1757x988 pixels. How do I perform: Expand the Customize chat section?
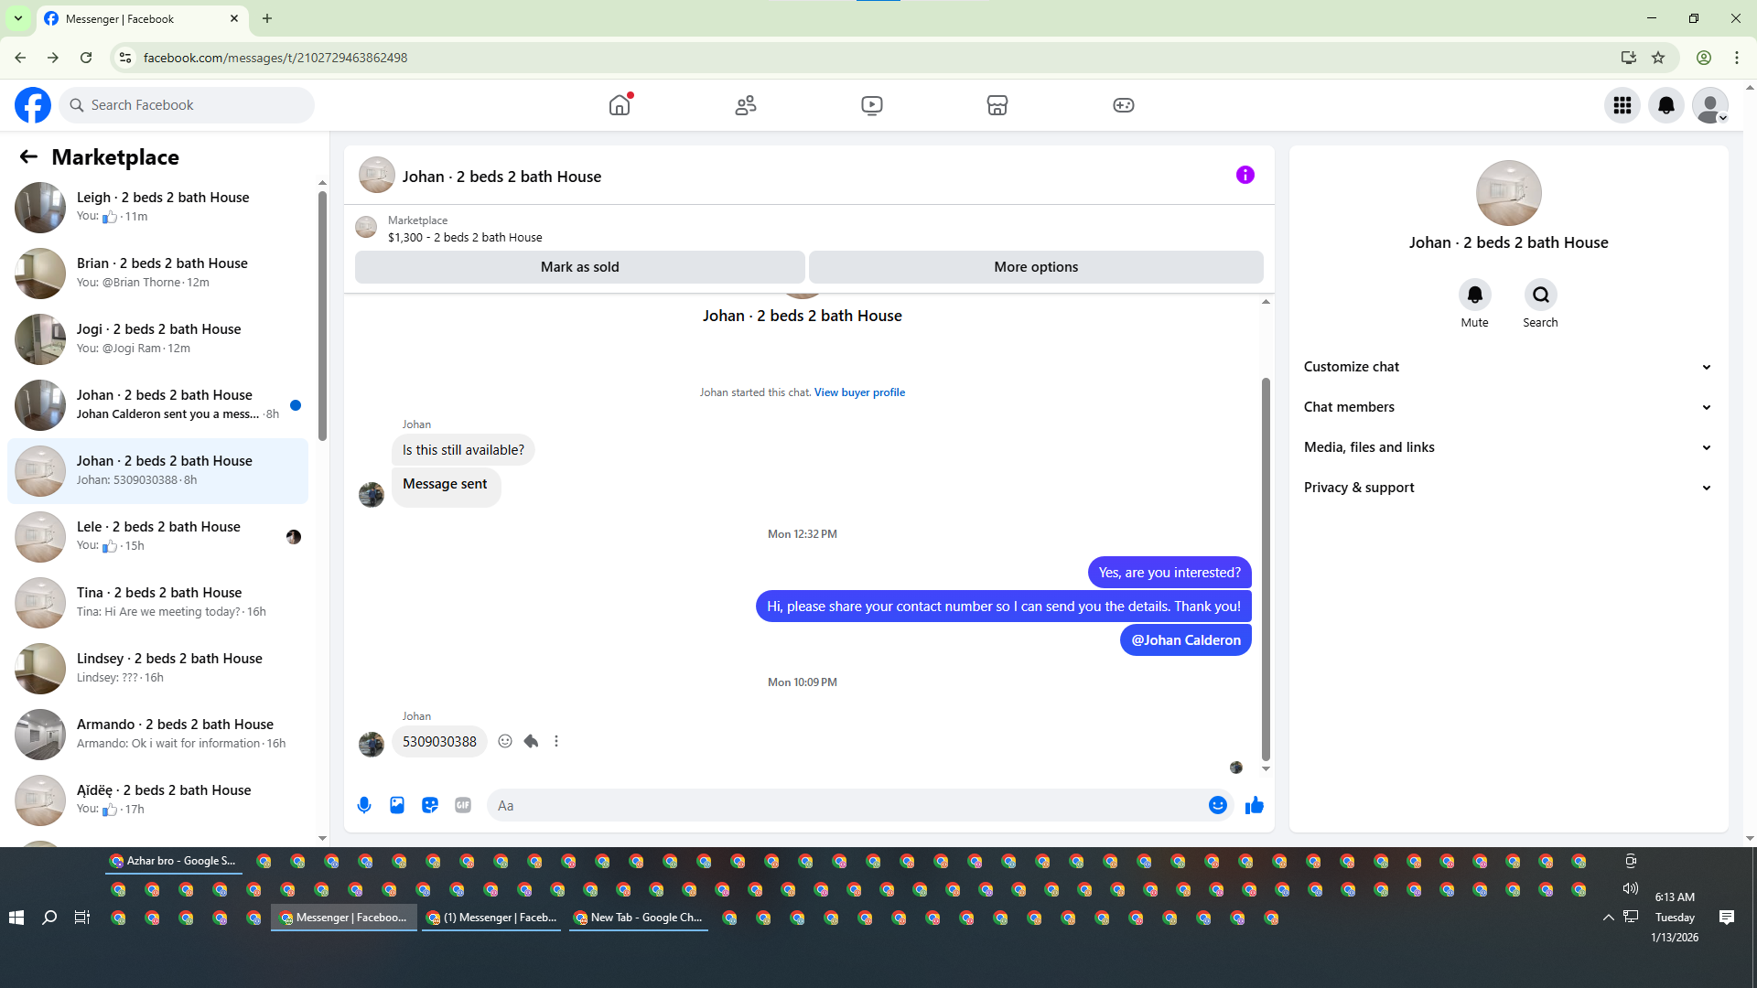point(1508,367)
